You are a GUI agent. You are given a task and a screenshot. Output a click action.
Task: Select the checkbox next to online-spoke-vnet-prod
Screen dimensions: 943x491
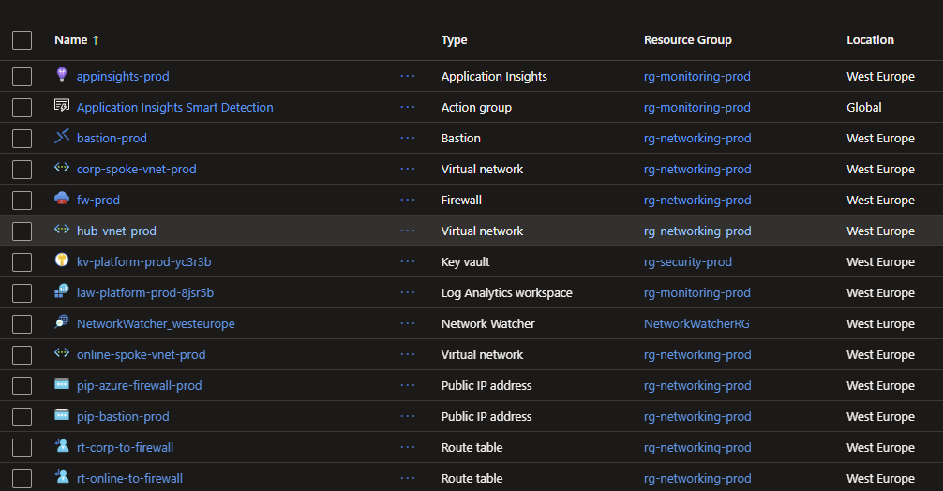pos(22,355)
